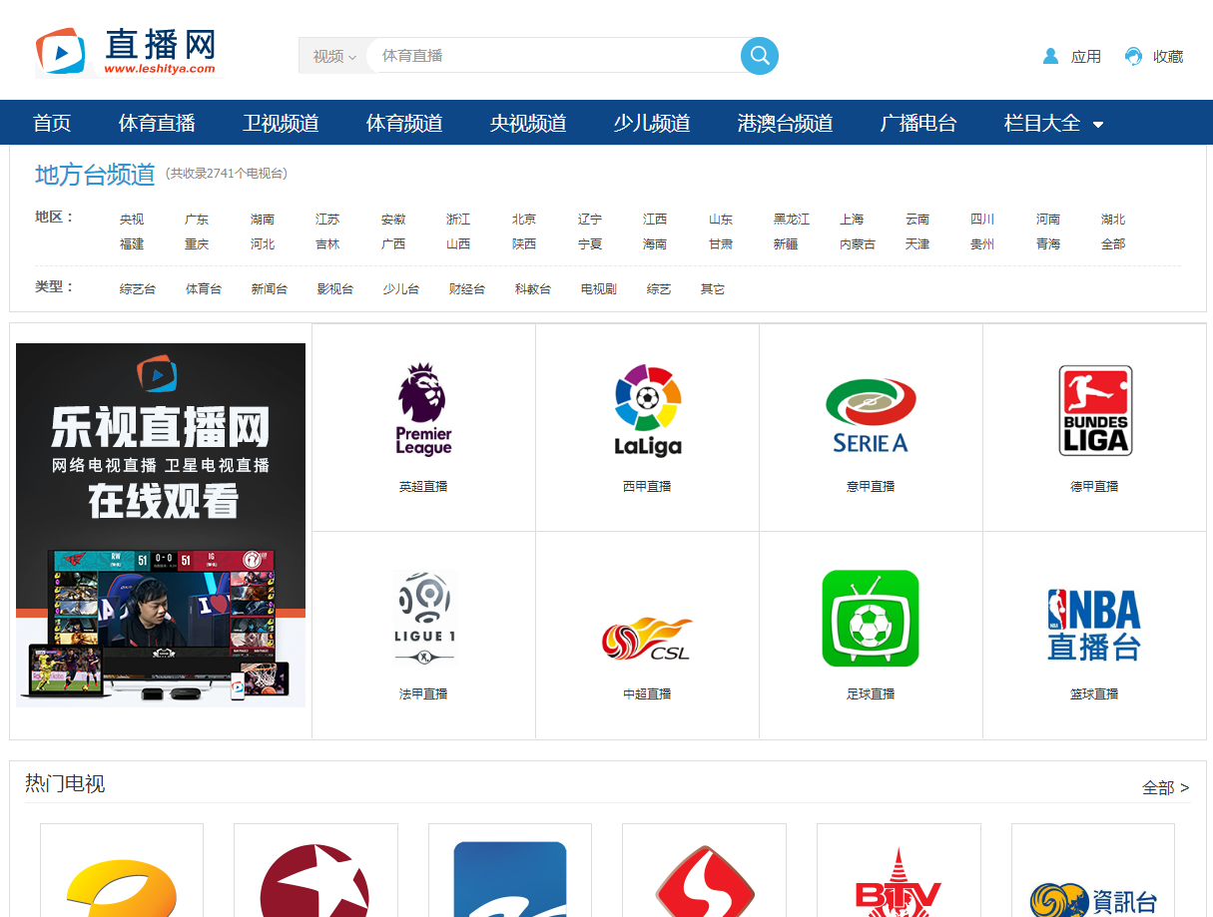The width and height of the screenshot is (1213, 917).
Task: Open the 資訊台 channel logo
Action: pos(1093,899)
